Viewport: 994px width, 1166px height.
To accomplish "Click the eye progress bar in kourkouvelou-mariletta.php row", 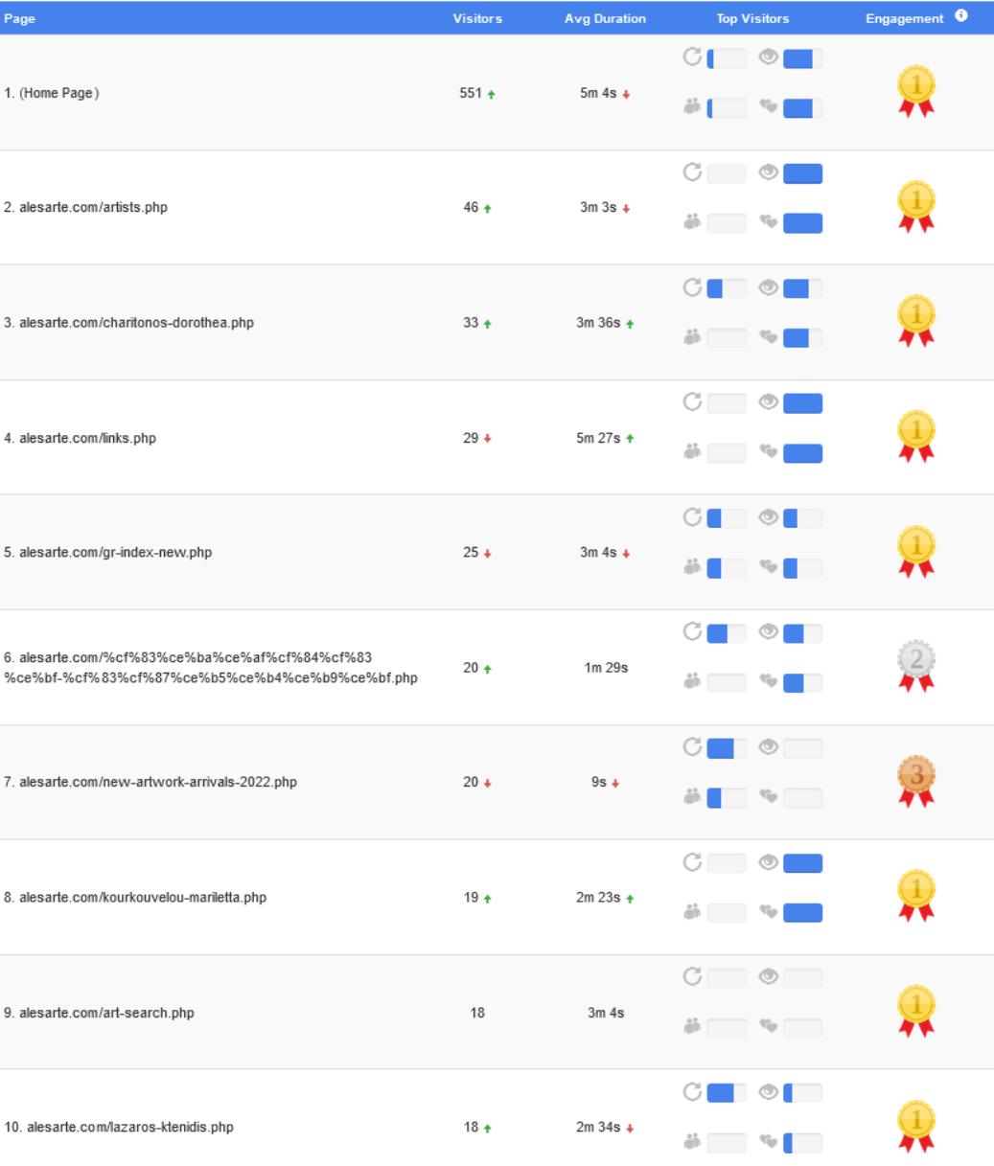I will pos(802,863).
